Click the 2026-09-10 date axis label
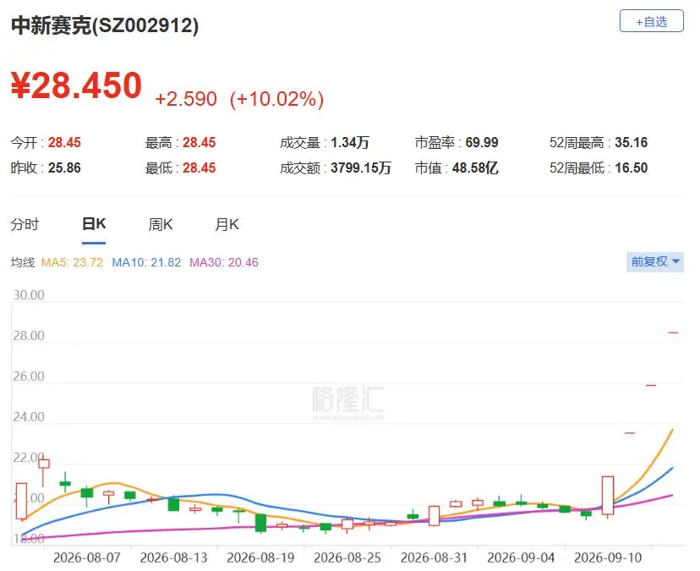Viewport: 700px width, 571px height. click(608, 557)
